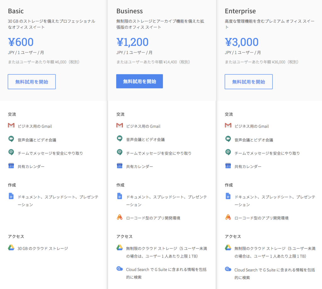Viewport: 322px width, 289px height.
Task: Click the ¥600 price
Action: tap(21, 42)
